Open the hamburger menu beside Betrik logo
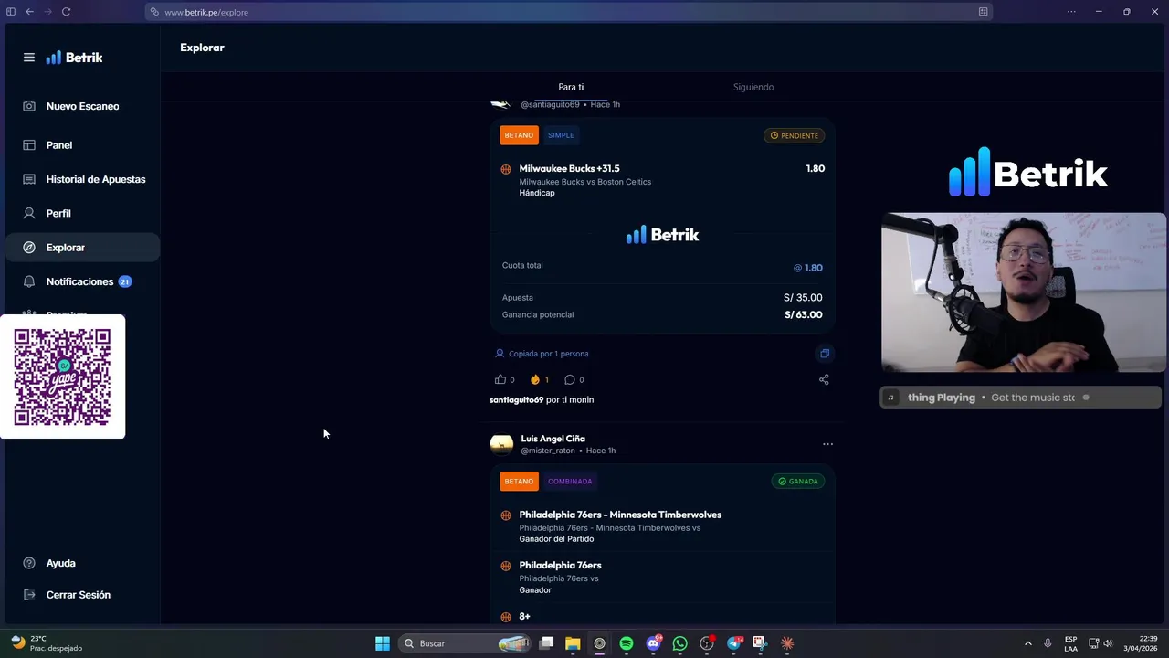Viewport: 1169px width, 658px height. [x=29, y=58]
